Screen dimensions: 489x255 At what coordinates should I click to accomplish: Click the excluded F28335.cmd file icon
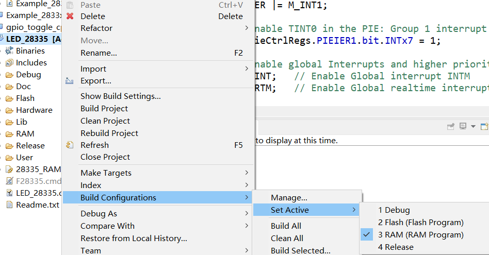point(10,181)
